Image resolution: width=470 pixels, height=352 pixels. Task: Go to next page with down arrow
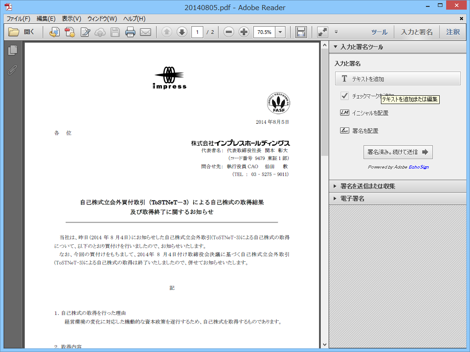pos(182,32)
